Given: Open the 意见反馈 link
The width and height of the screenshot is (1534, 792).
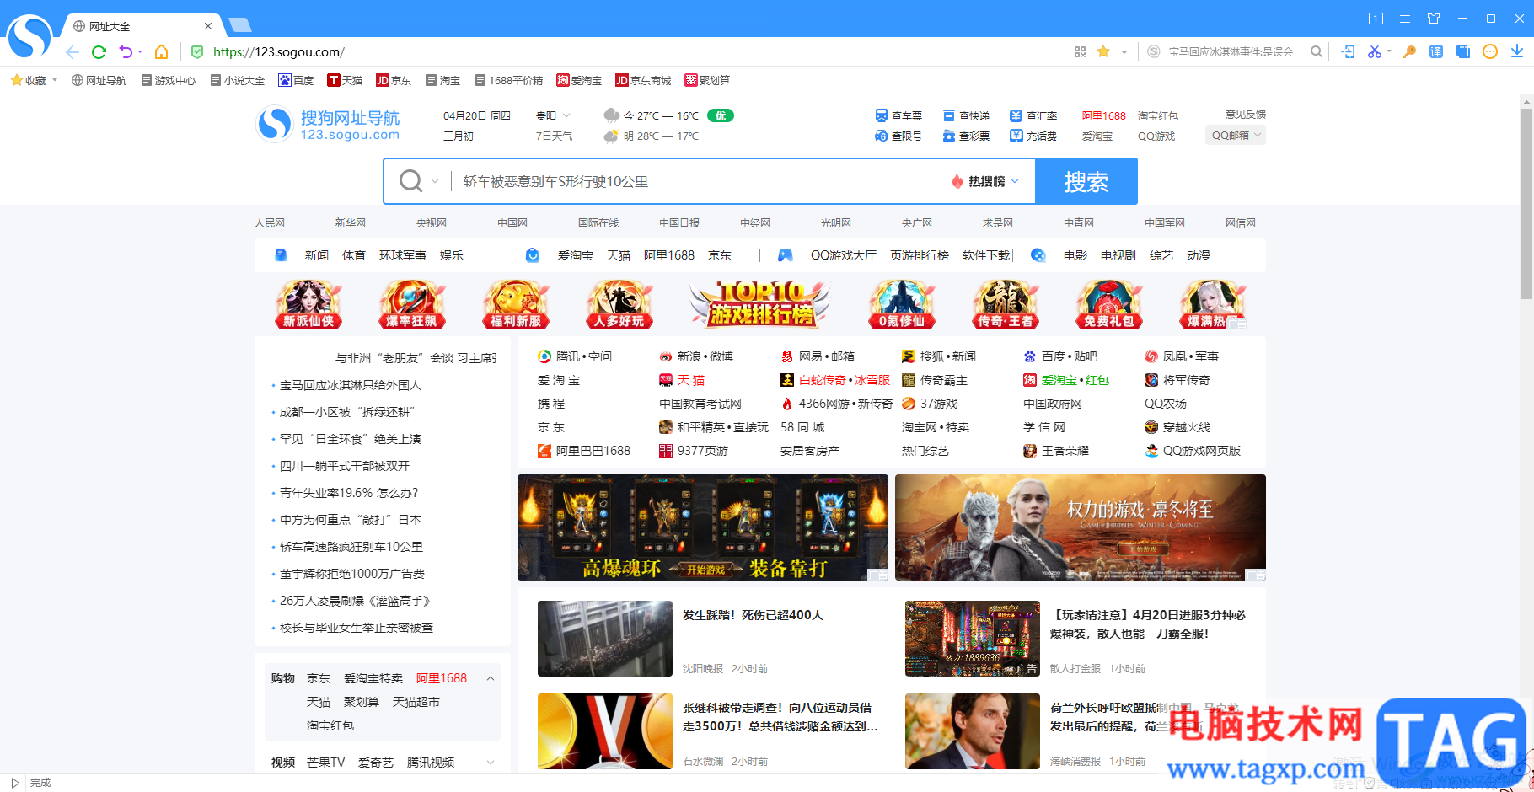Looking at the screenshot, I should coord(1246,115).
